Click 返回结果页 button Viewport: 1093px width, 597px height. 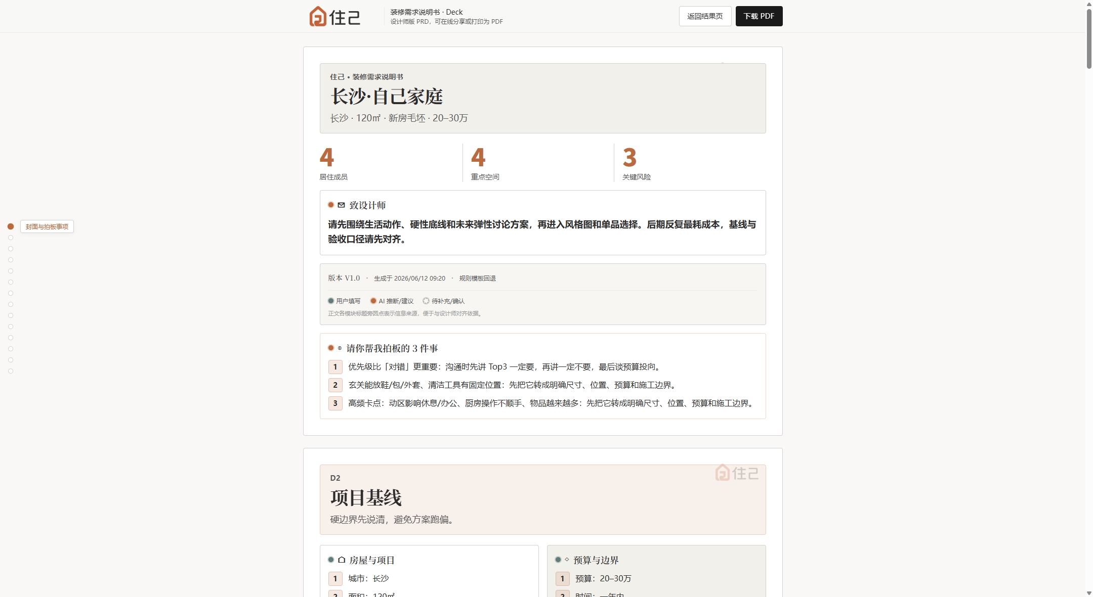pos(705,16)
